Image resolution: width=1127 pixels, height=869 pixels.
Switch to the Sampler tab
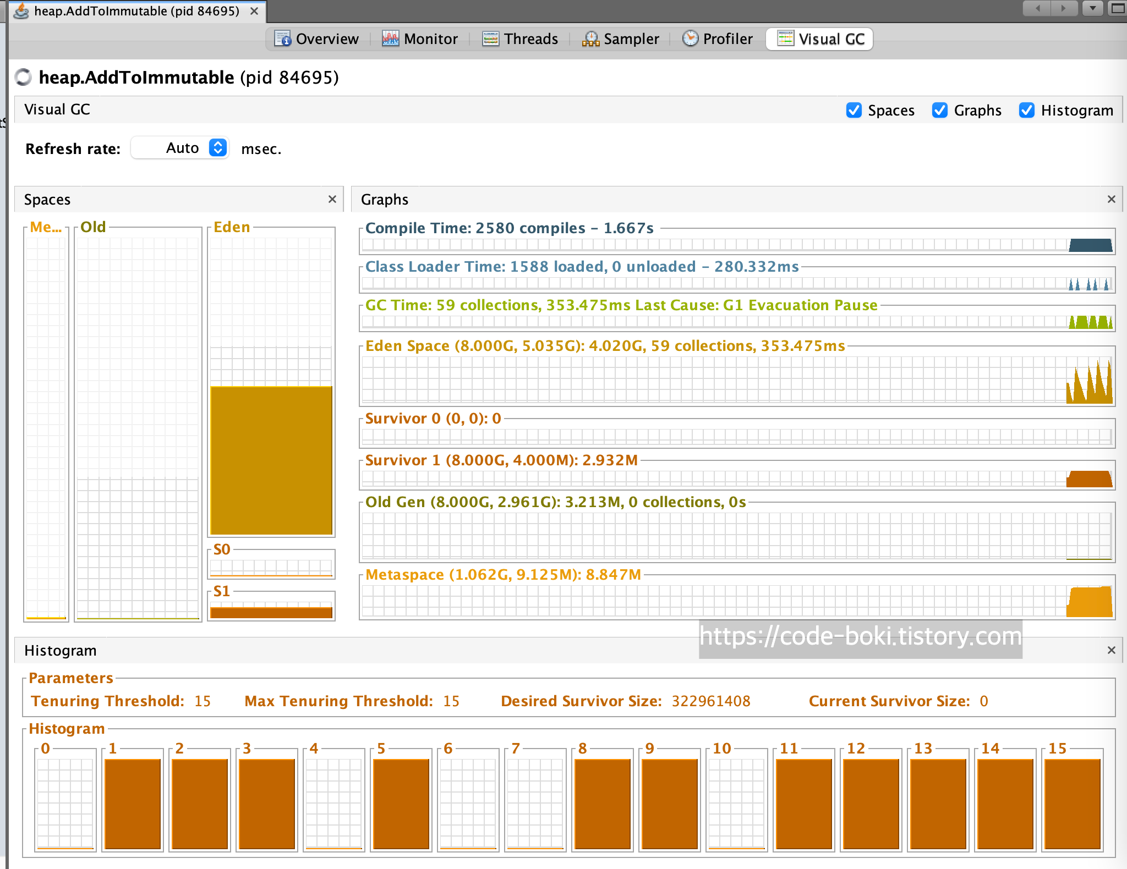620,38
